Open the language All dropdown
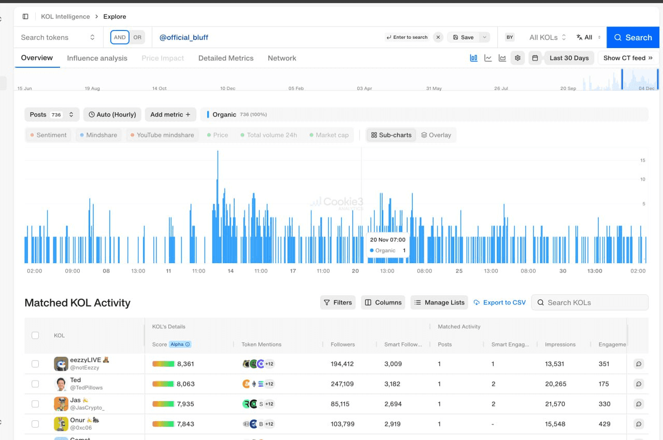This screenshot has height=440, width=663. (x=588, y=37)
